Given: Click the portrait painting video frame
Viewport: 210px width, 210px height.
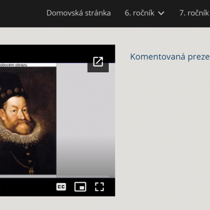Looking at the screenshot, I should [28, 120].
